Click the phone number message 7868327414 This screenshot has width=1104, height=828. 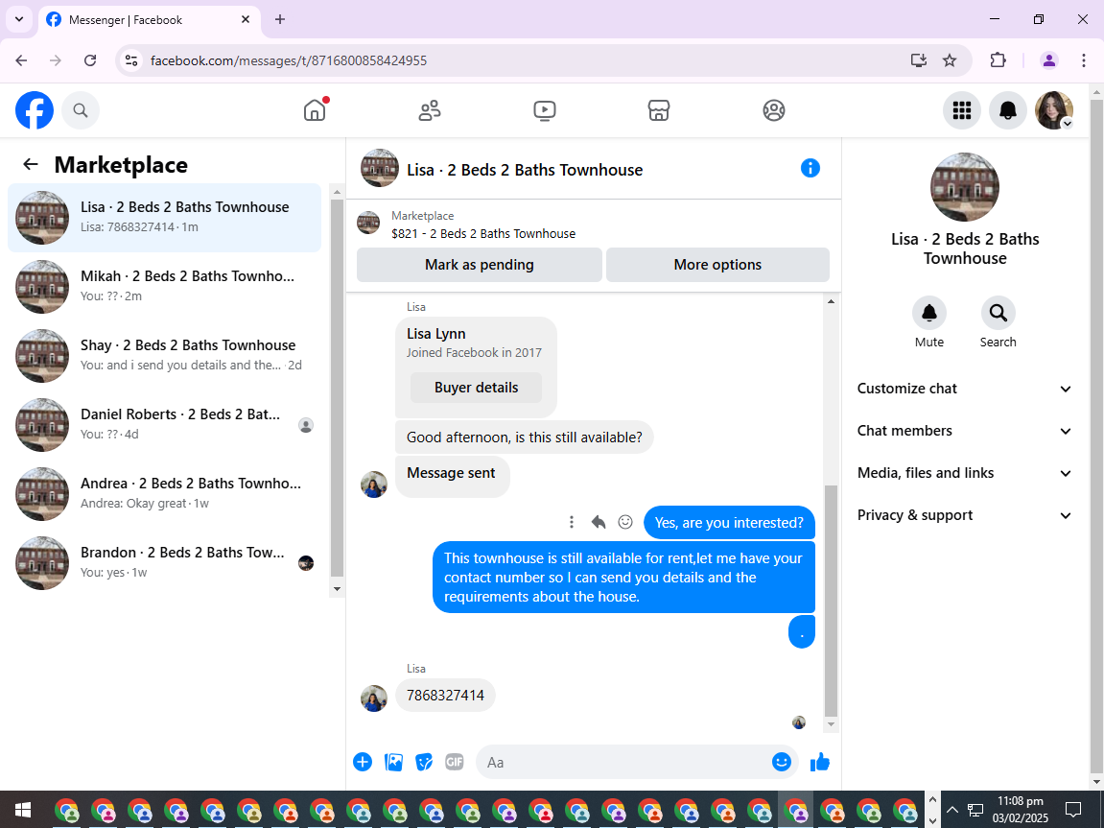pos(446,696)
